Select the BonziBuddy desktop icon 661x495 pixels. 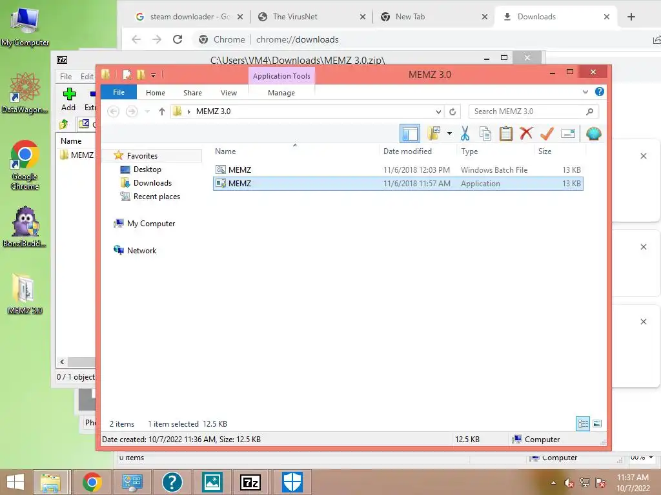tap(25, 227)
